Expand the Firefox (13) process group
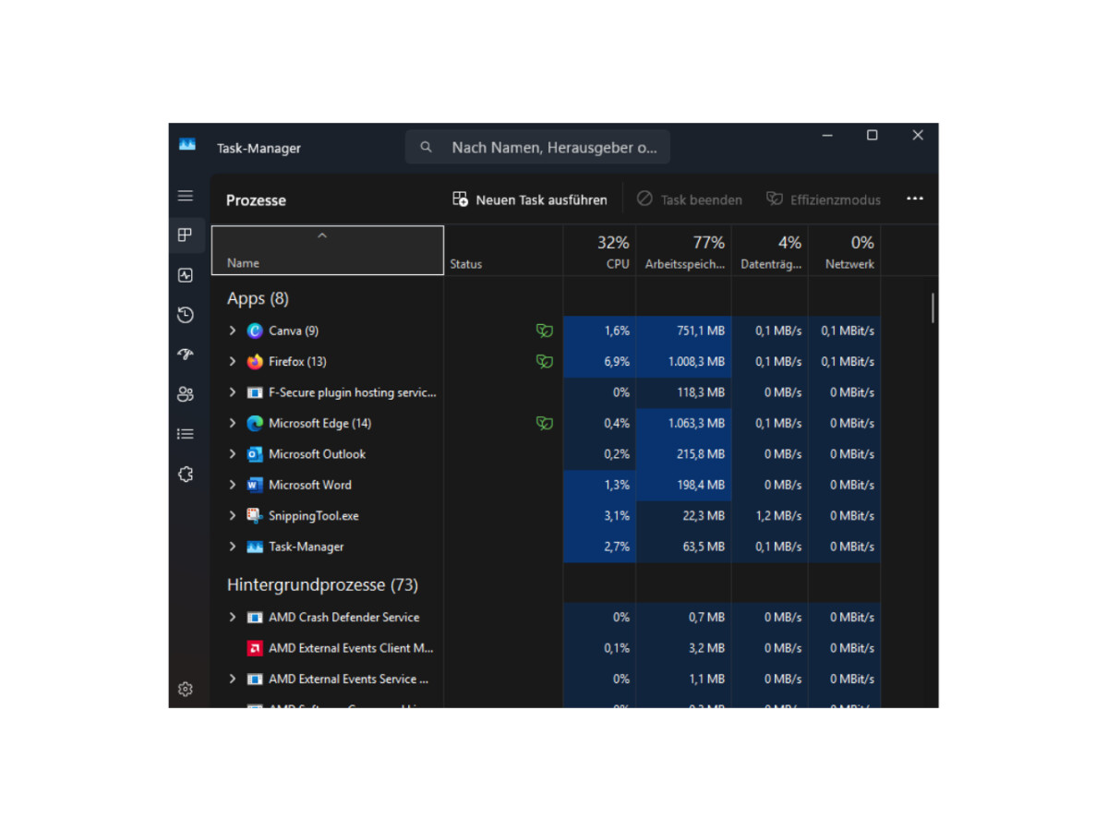Viewport: 1108px width, 831px height. point(232,361)
